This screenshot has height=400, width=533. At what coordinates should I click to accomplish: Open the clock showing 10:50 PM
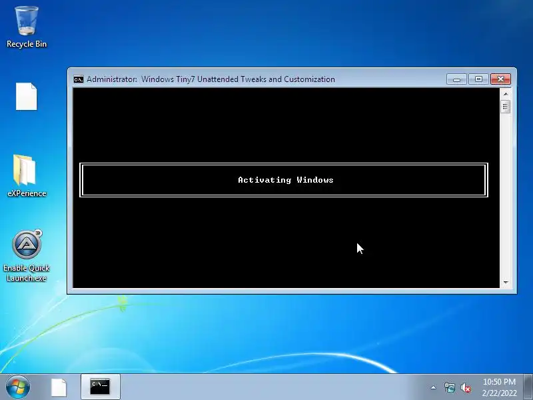(x=499, y=387)
